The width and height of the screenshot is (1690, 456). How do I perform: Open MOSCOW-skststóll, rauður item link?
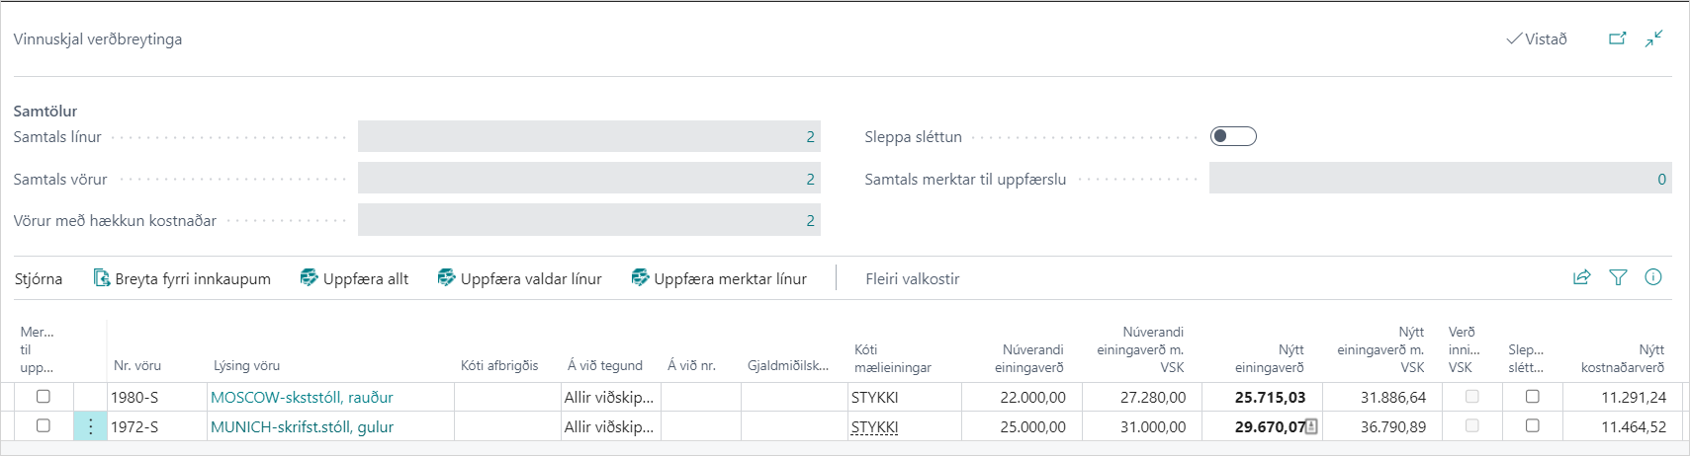(302, 397)
